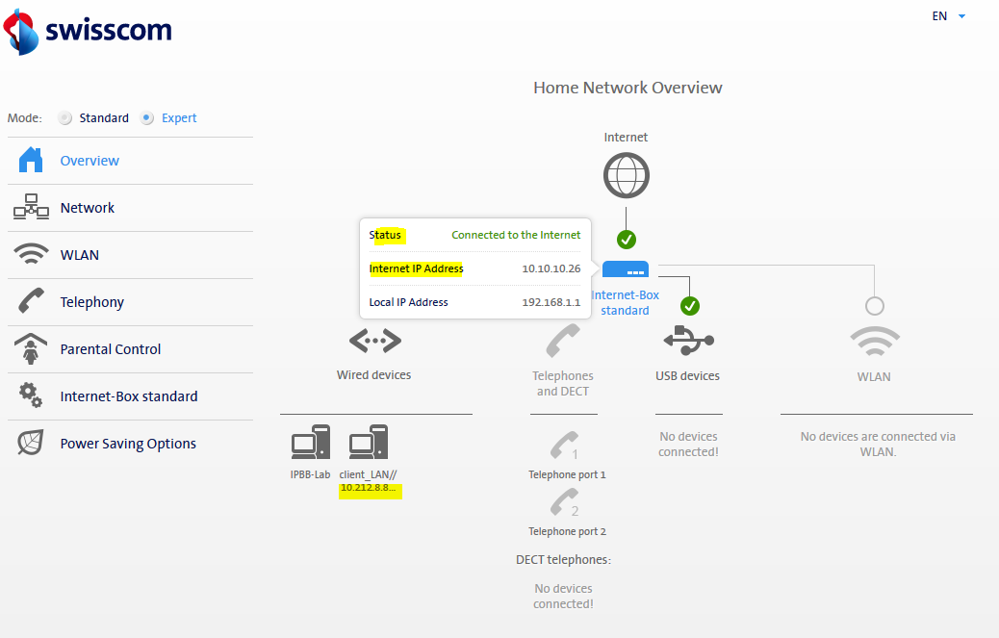The image size is (999, 638).
Task: Open Parental Control settings
Action: (x=110, y=349)
